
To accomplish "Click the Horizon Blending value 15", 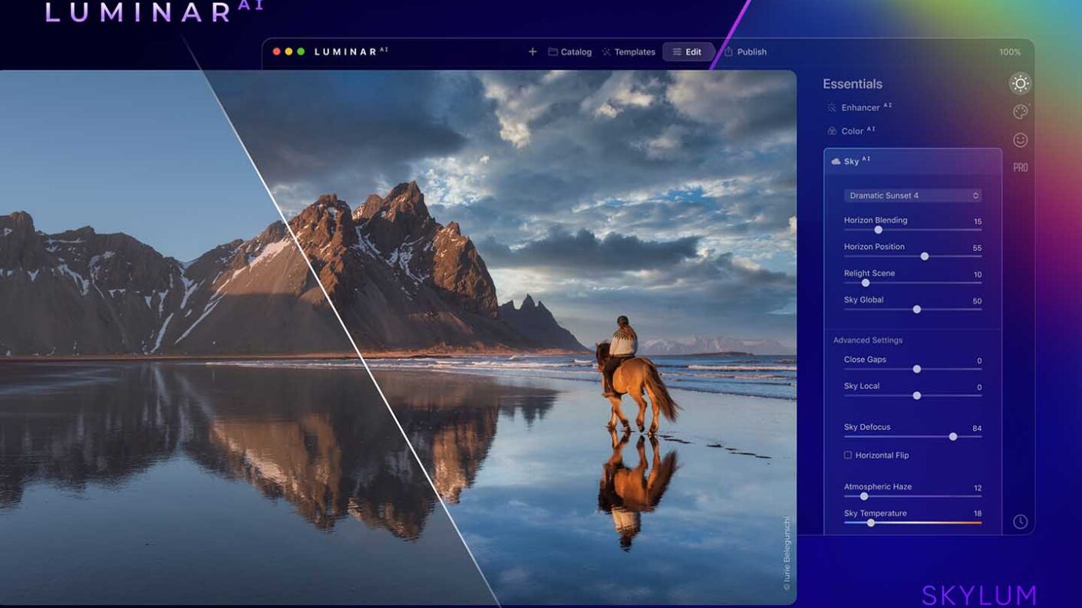I will pyautogui.click(x=978, y=222).
